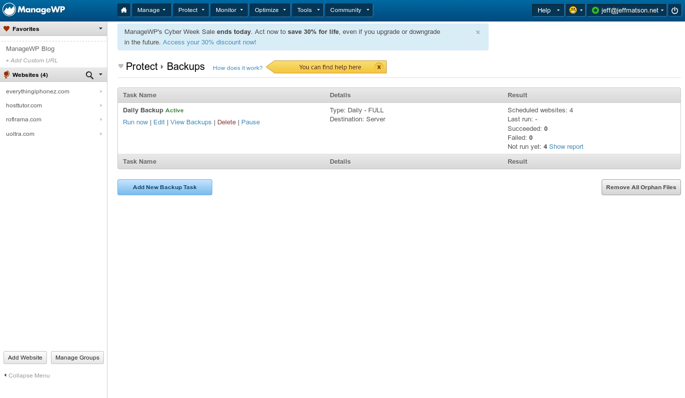Click the 'Daily Backup' task name

click(x=143, y=110)
